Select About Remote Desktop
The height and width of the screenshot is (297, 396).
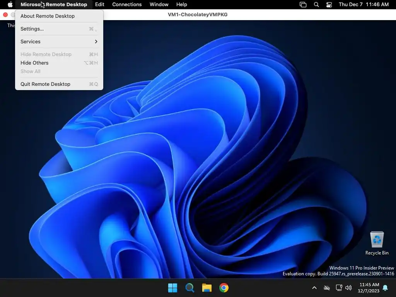point(59,16)
